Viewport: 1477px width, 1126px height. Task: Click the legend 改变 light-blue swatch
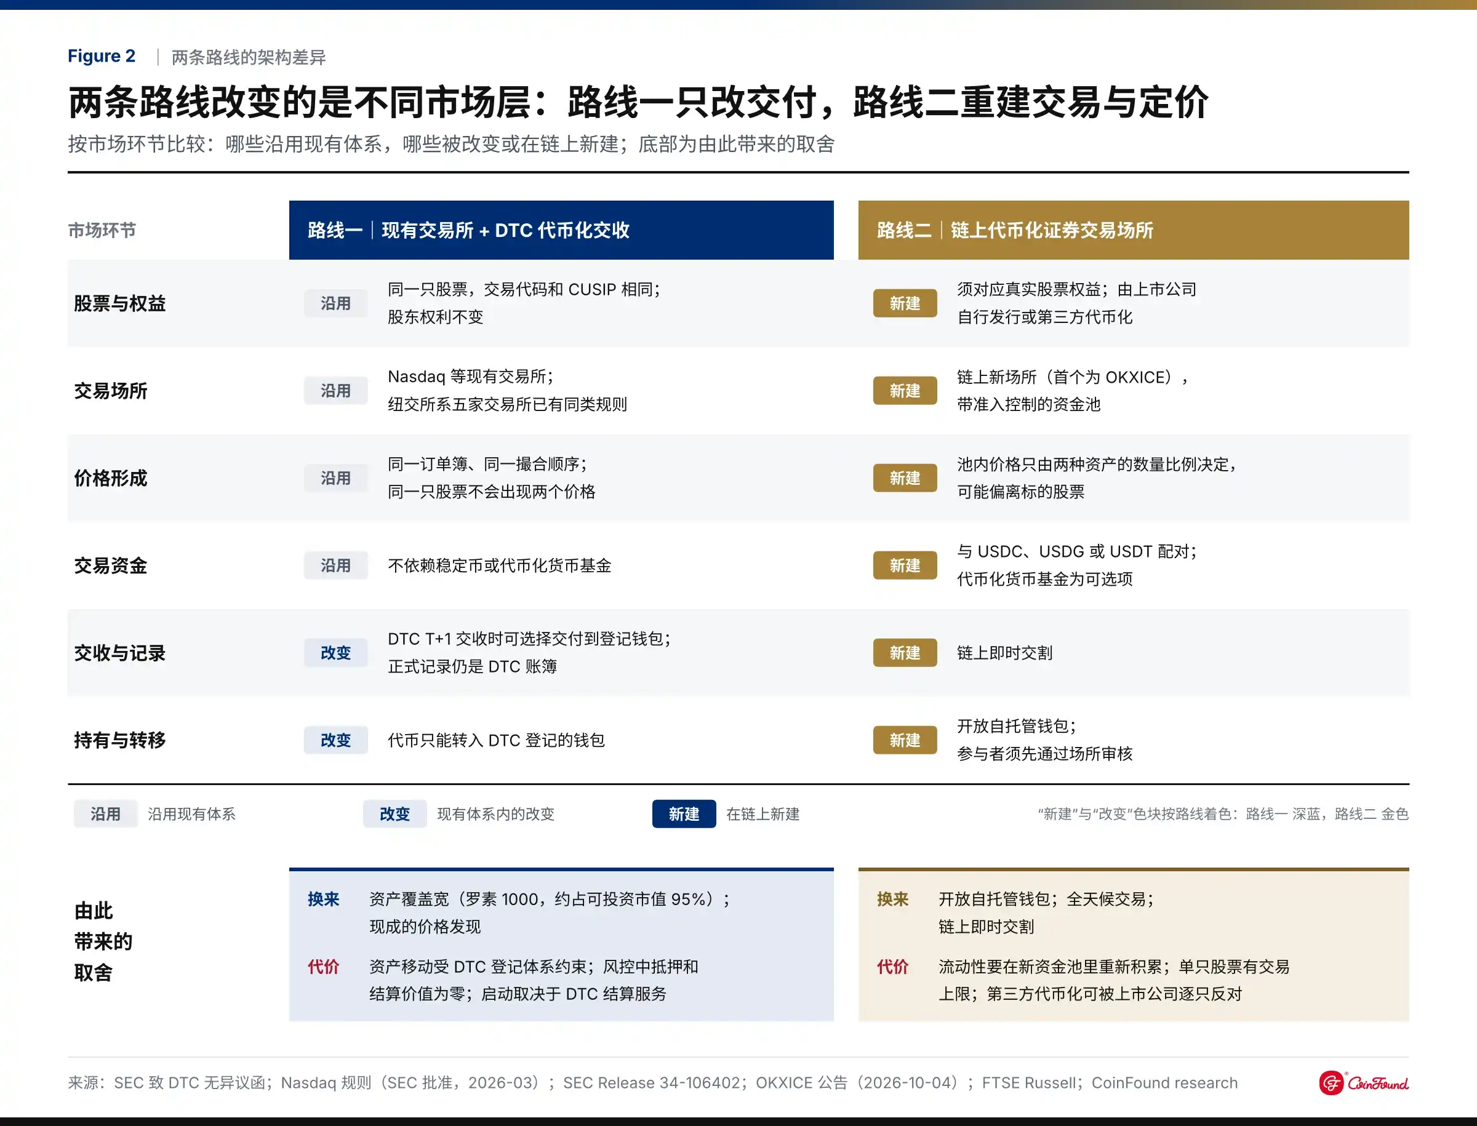tap(394, 813)
